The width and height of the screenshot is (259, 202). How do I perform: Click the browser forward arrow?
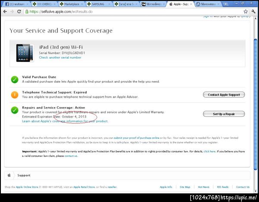pos(12,12)
